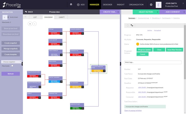186x114 pixels.
Task: Open the Statistics section link
Action: (176, 18)
